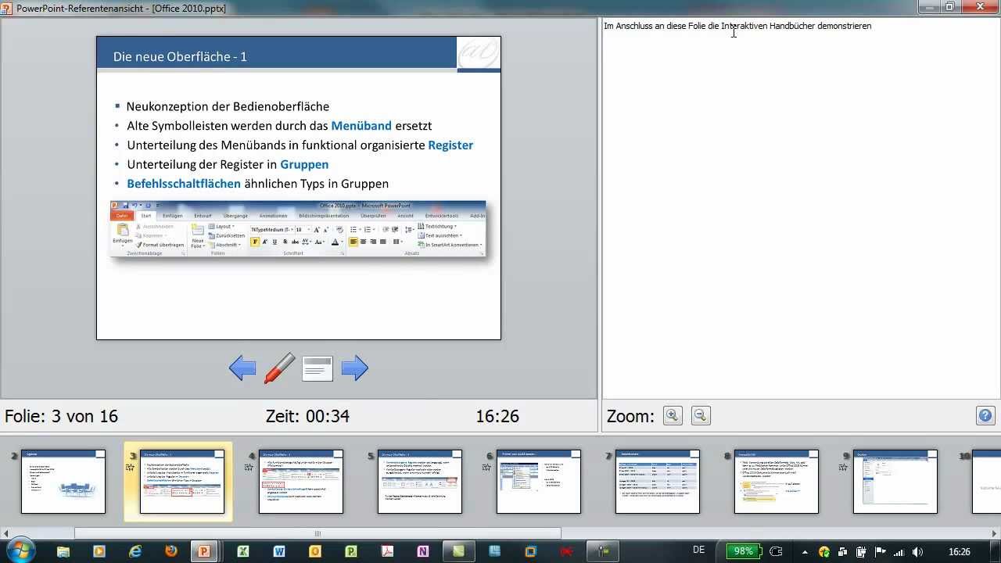The image size is (1001, 563).
Task: Click the highlighted word 'Gruppen' on the slide
Action: pyautogui.click(x=304, y=164)
